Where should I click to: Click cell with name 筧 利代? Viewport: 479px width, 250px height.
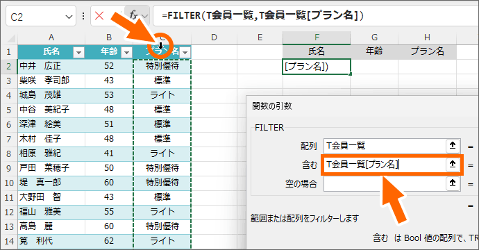coord(51,241)
